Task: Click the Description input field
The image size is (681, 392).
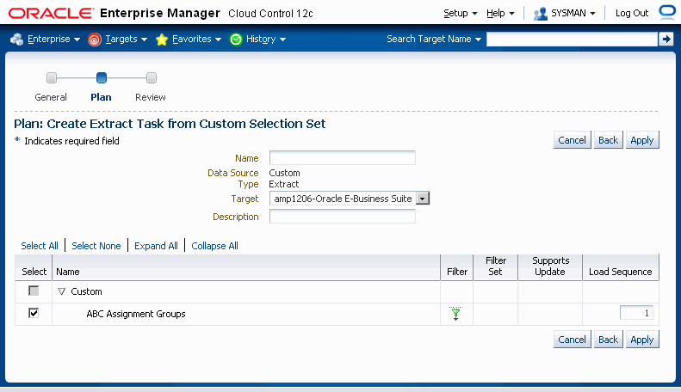Action: click(343, 217)
